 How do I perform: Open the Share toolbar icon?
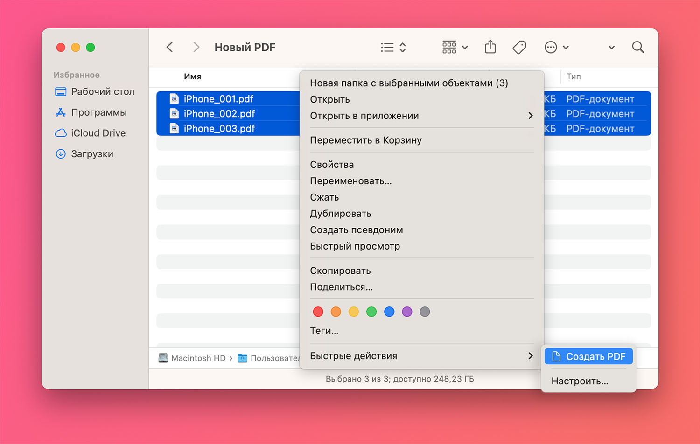490,47
